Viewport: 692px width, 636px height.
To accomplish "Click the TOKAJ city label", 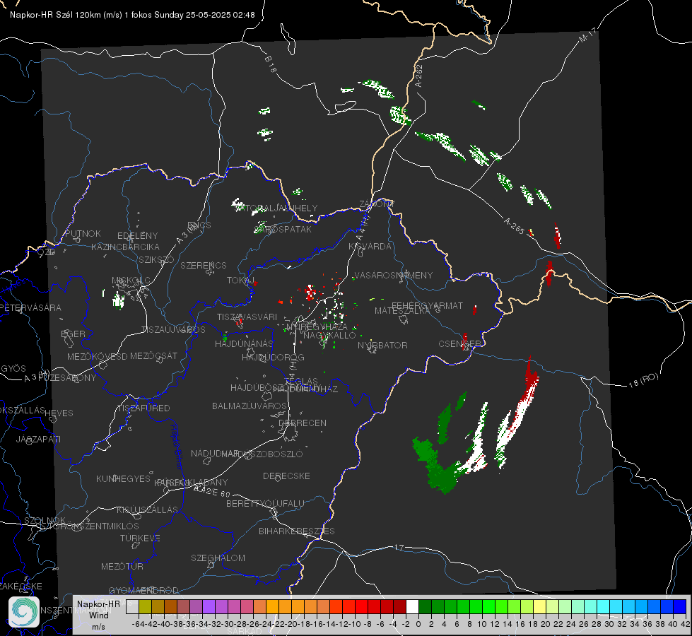I will (x=240, y=281).
